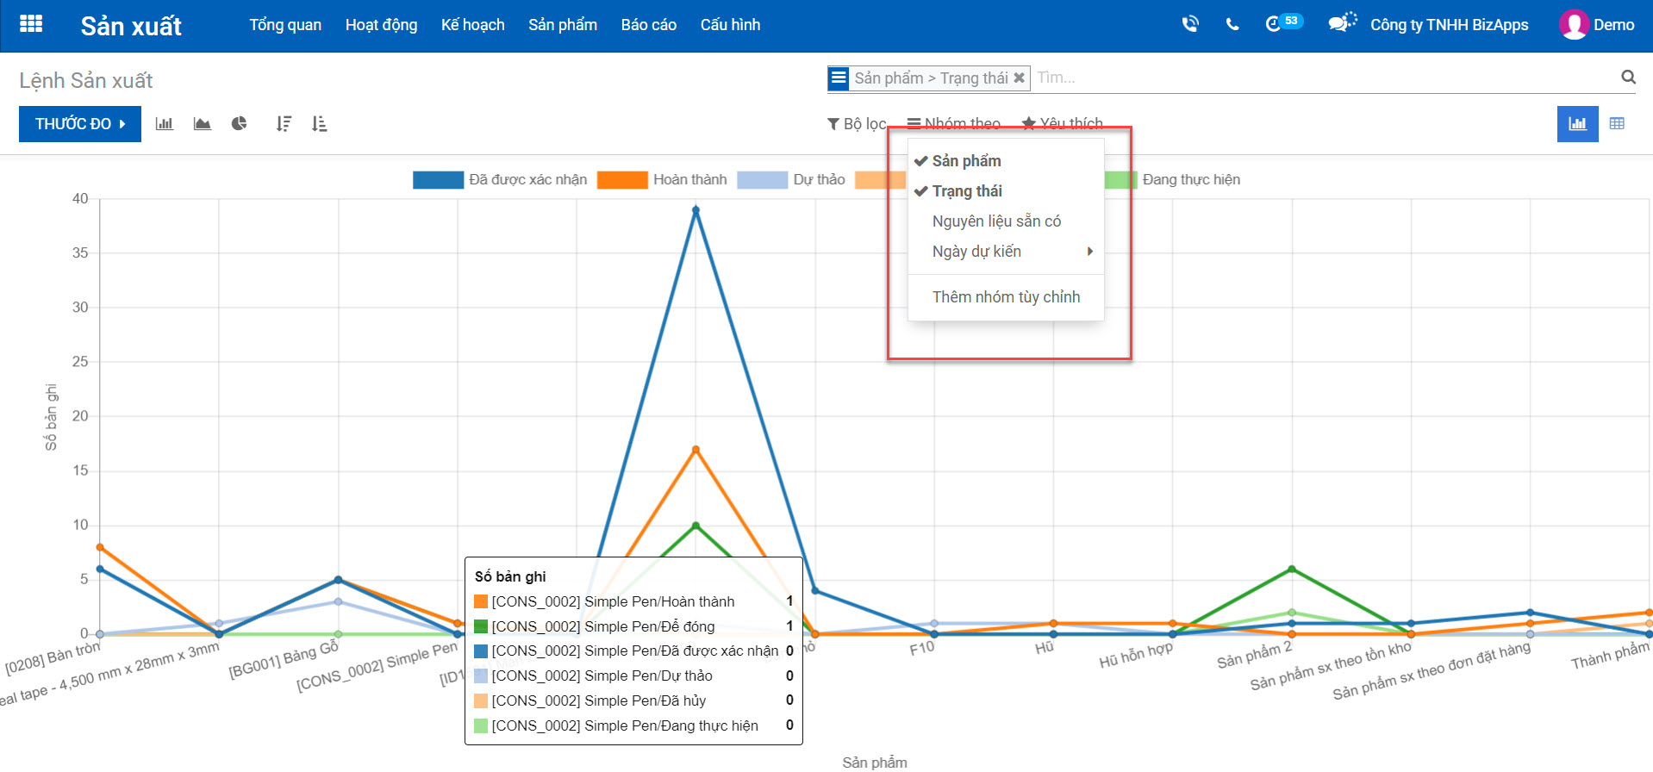The width and height of the screenshot is (1653, 772).
Task: Open the apps grid menu
Action: coord(31,24)
